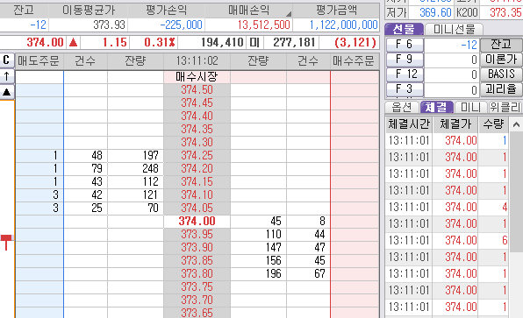Click the black triangle up icon
The width and height of the screenshot is (523, 318).
6,92
